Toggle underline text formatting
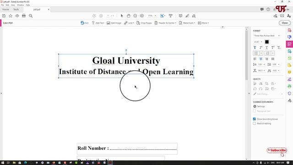Screen dimensions: 293x165 point(267,48)
